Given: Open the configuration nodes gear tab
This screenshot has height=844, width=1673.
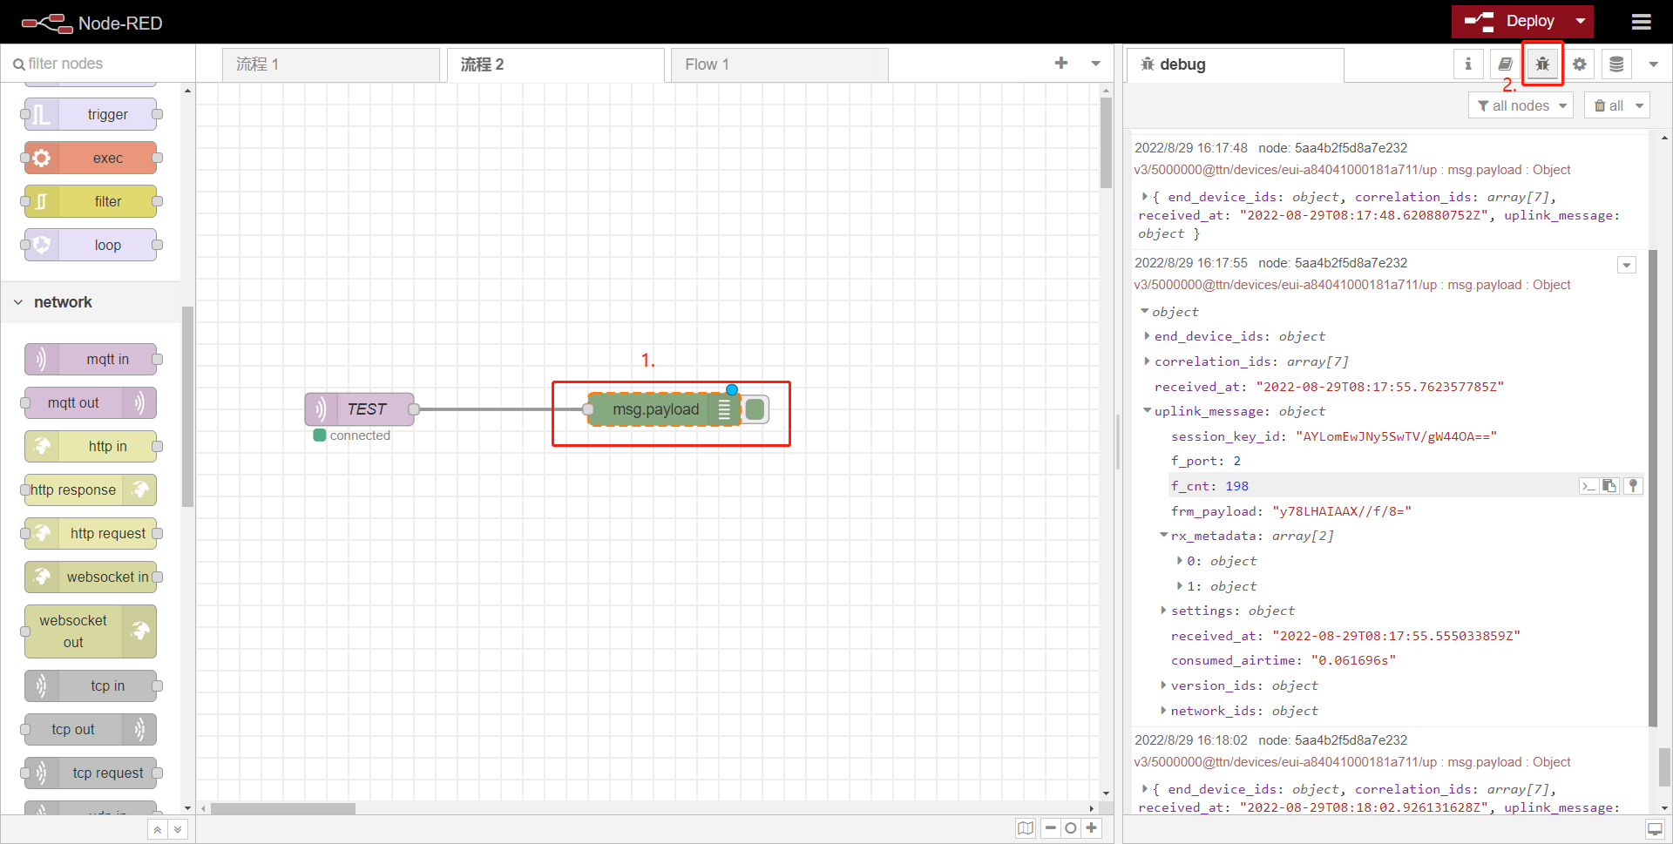Looking at the screenshot, I should 1579,64.
